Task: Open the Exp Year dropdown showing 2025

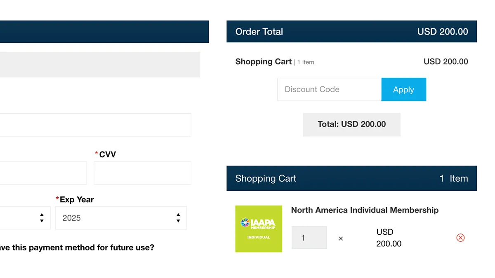Action: (120, 218)
